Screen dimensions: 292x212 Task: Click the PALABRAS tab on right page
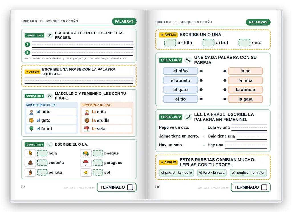coord(258,22)
